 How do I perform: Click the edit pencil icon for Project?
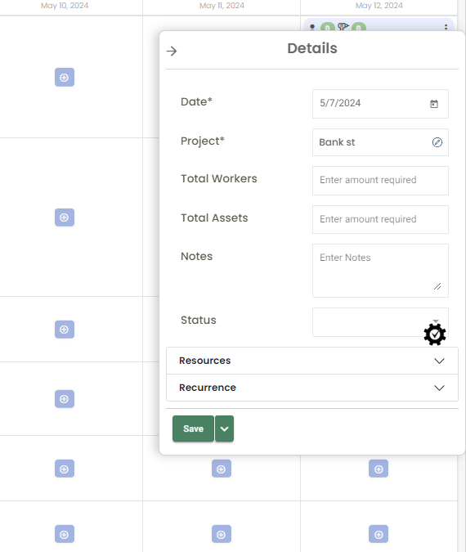[437, 142]
